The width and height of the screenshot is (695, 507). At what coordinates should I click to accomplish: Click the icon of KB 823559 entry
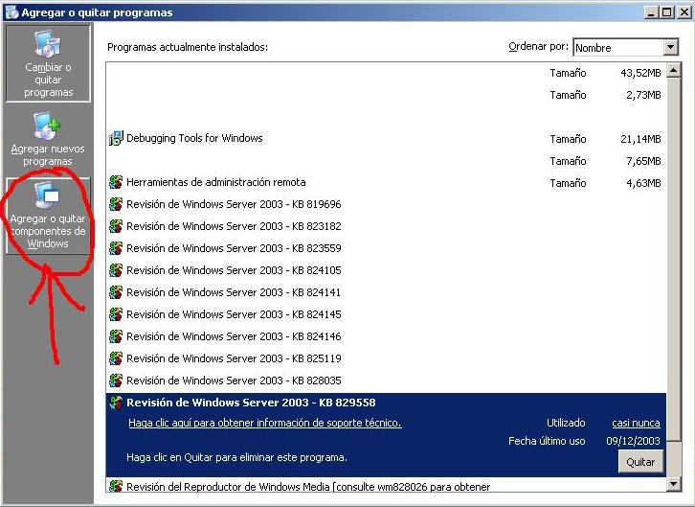[116, 248]
